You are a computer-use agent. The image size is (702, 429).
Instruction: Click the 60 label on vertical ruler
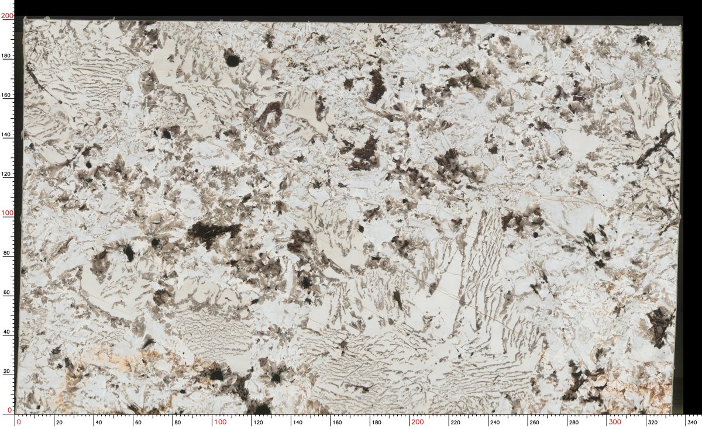[7, 292]
